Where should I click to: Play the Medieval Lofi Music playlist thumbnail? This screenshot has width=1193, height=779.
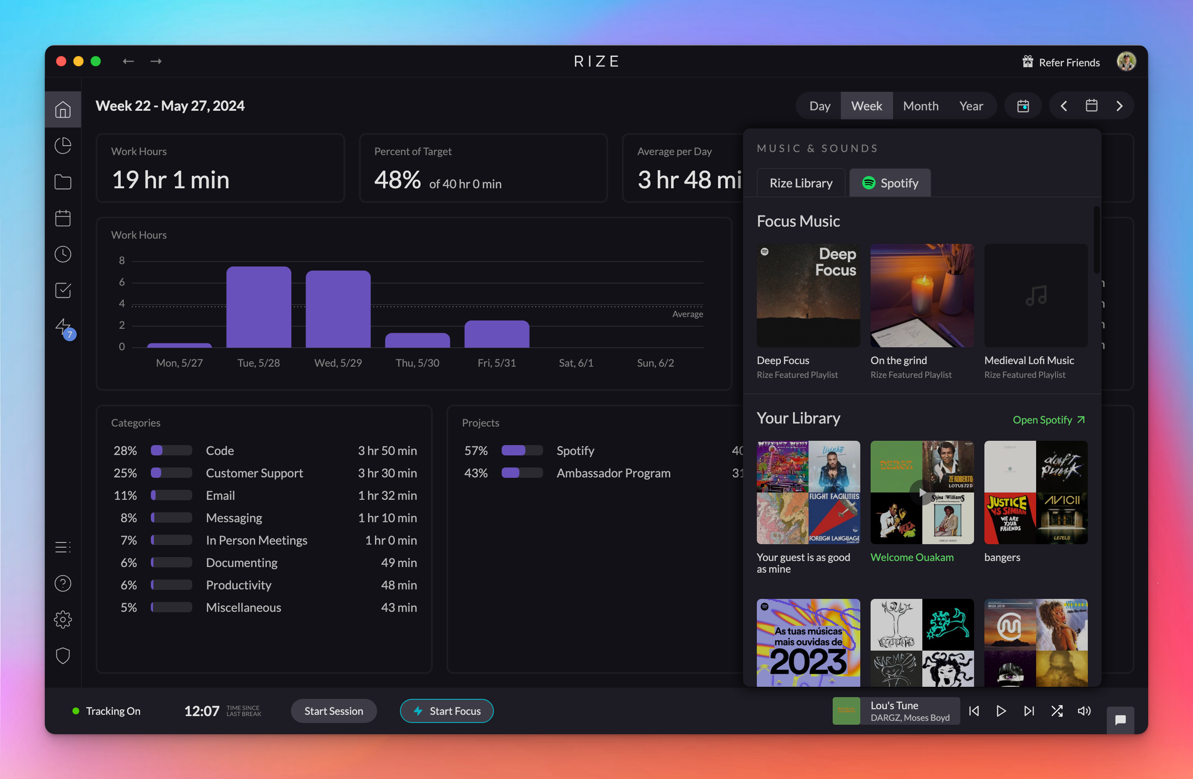[x=1036, y=296]
